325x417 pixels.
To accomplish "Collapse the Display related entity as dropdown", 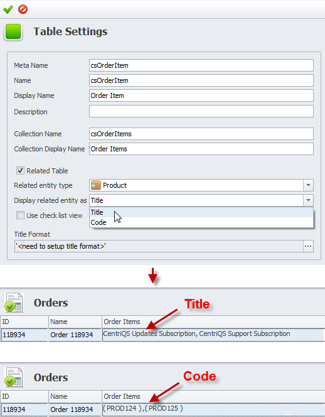I will (308, 200).
